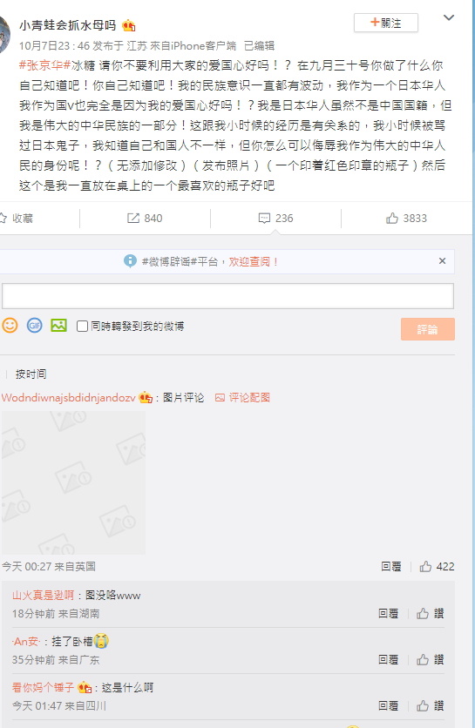Screen dimensions: 475x728
Task: Like ·An安·'s reply
Action: click(x=431, y=659)
